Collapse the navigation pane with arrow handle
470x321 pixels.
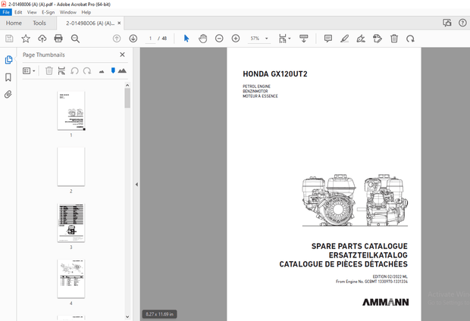pos(136,184)
